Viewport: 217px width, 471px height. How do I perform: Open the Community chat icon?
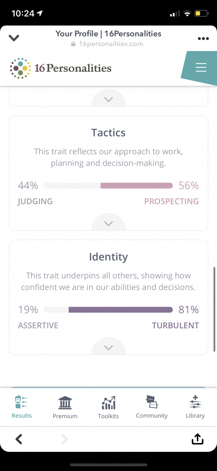click(152, 402)
